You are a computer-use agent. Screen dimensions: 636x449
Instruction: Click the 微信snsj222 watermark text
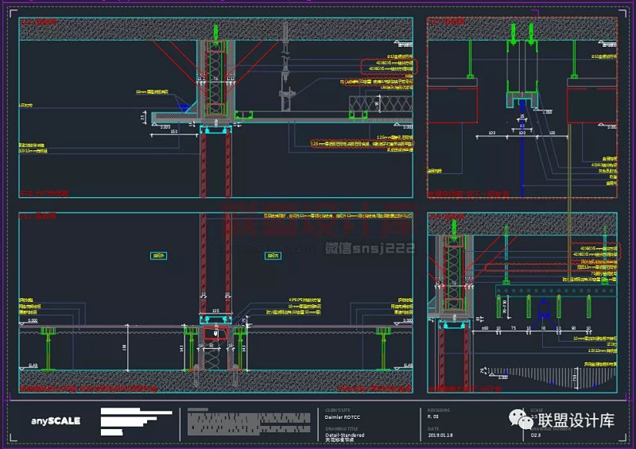pyautogui.click(x=370, y=249)
